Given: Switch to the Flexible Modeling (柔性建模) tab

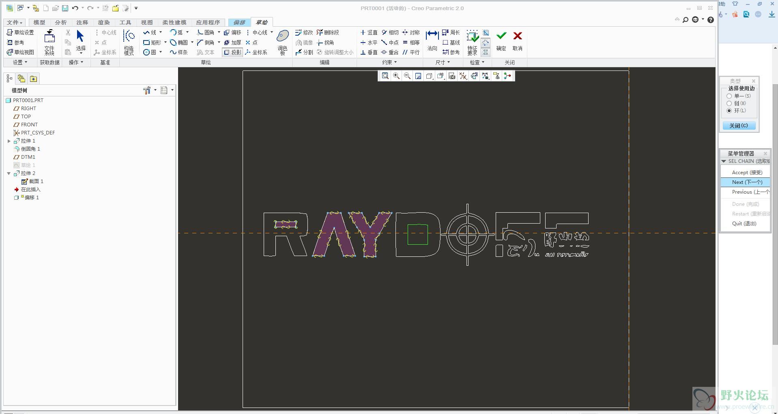Looking at the screenshot, I should tap(174, 22).
